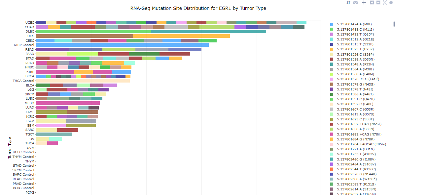Reset axes using the Home icon
The height and width of the screenshot is (195, 426).
click(391, 2)
